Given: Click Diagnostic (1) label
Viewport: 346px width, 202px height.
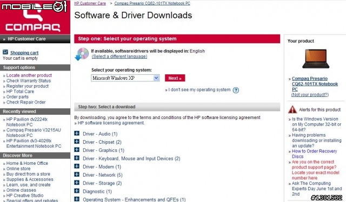Looking at the screenshot, I should 97,191.
